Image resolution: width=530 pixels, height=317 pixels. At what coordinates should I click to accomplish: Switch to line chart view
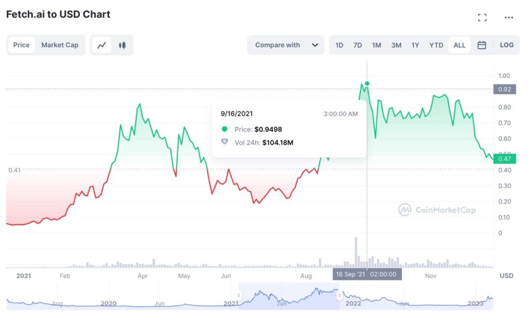tap(101, 45)
